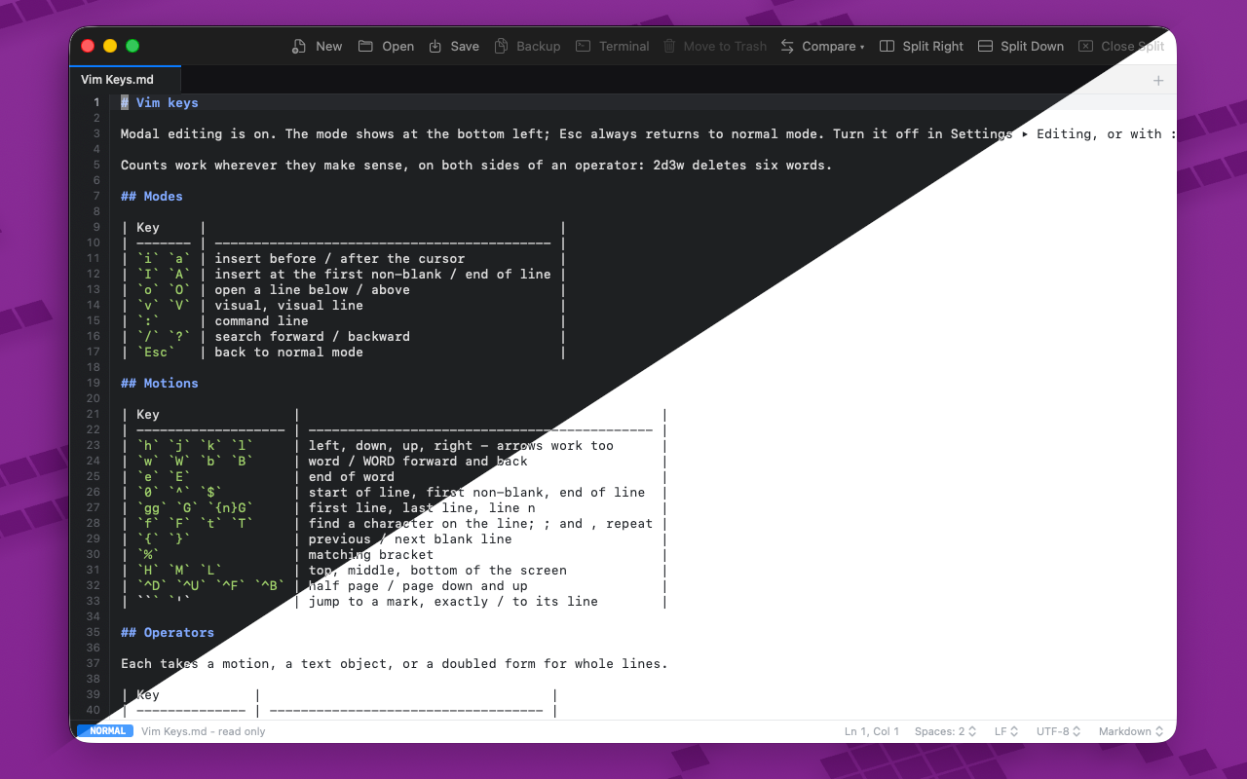This screenshot has height=779, width=1247.
Task: Click the Open folder icon
Action: (365, 46)
